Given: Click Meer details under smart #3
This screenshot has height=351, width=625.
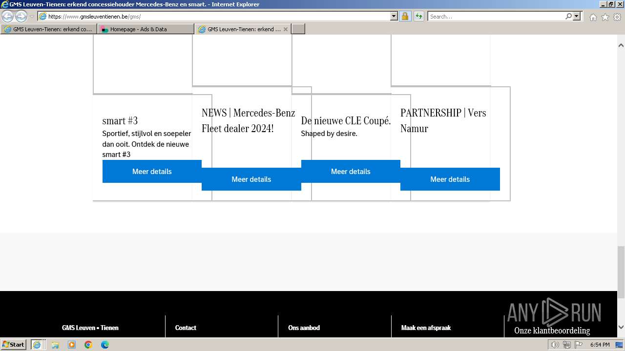Looking at the screenshot, I should 152,172.
